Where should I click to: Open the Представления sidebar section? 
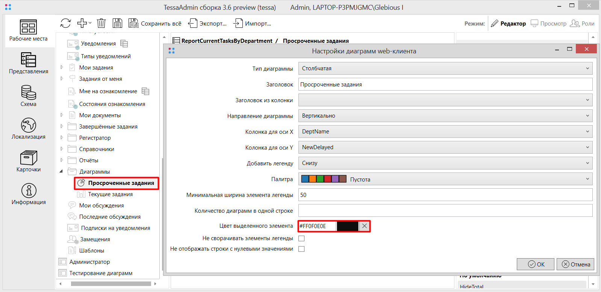coord(29,63)
